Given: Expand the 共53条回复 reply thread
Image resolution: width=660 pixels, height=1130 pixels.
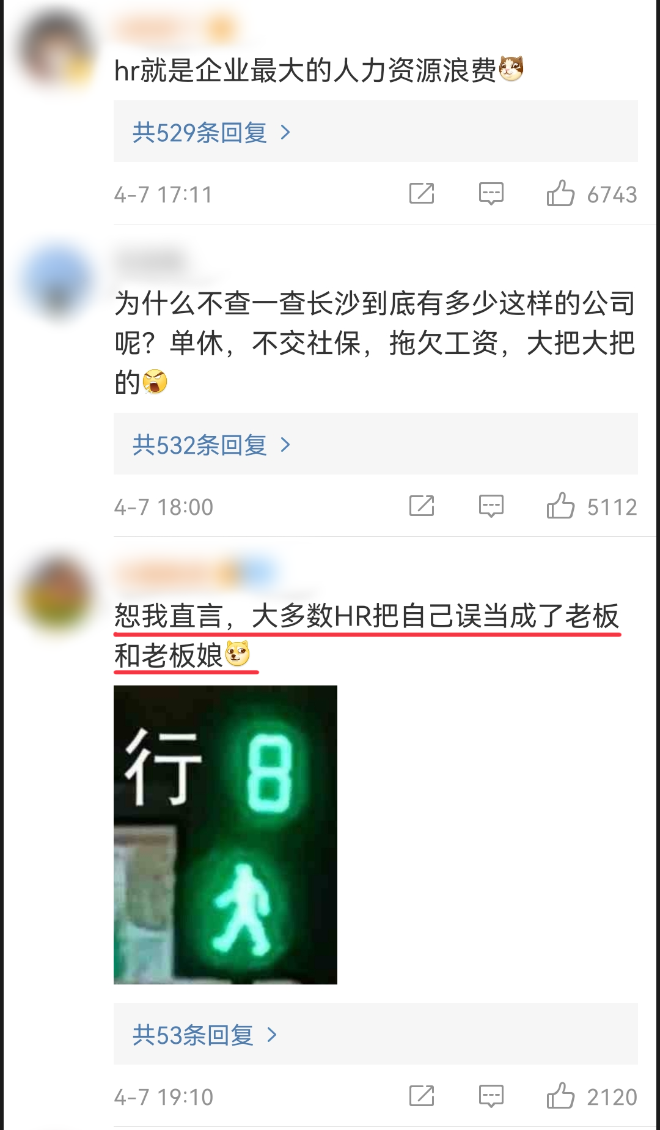Looking at the screenshot, I should pyautogui.click(x=375, y=1034).
